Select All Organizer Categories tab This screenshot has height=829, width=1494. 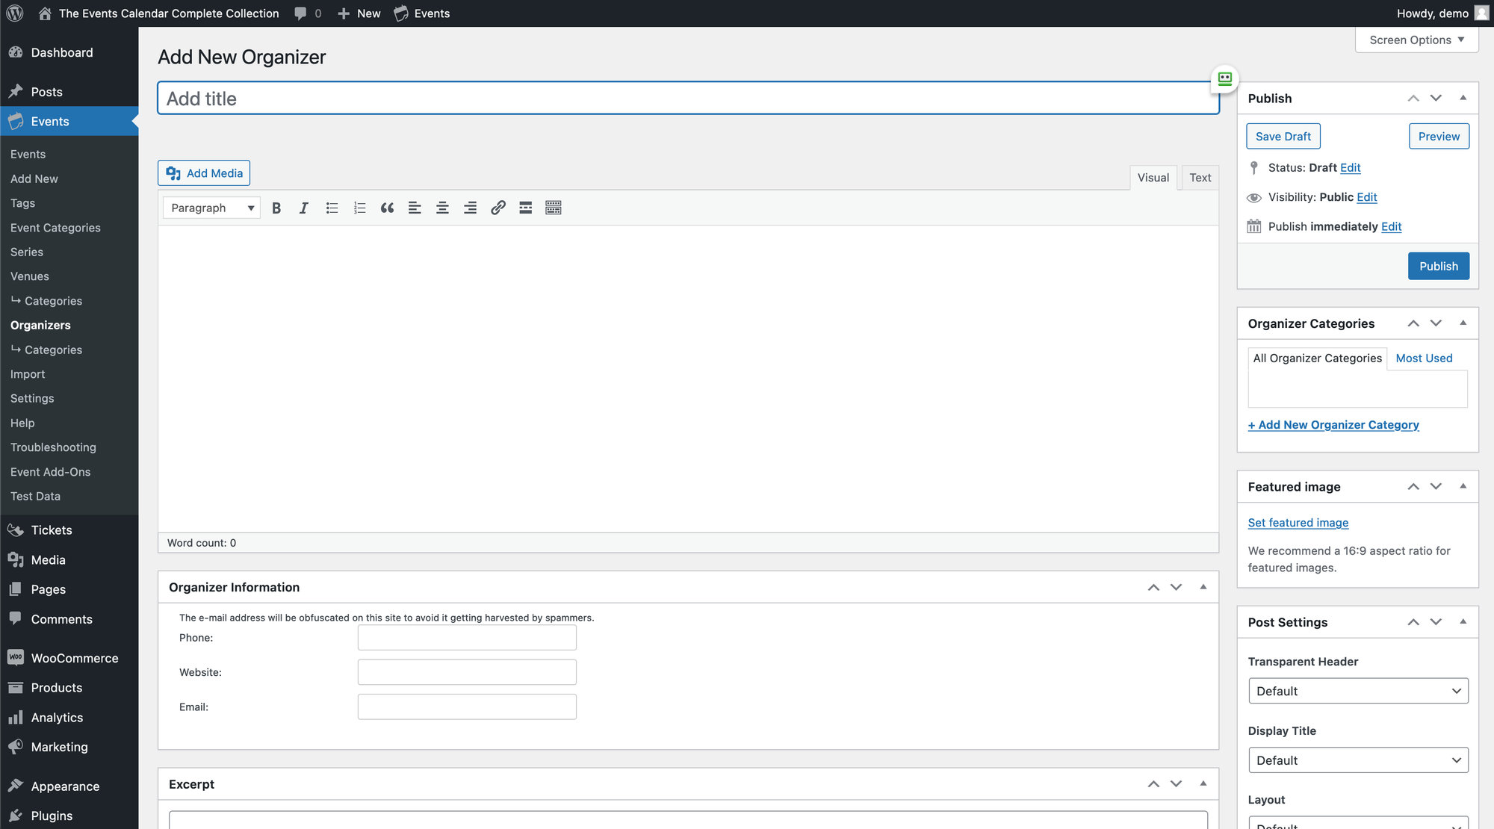1317,358
